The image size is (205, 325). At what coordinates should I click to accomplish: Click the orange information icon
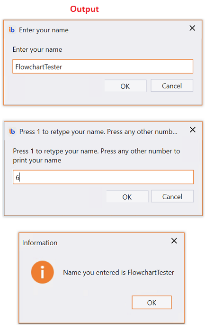point(42,272)
